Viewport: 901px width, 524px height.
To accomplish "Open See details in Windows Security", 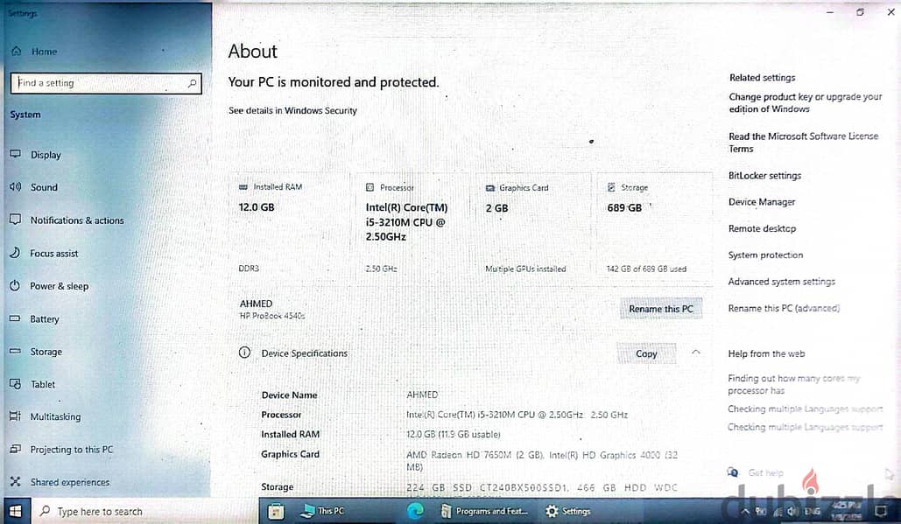I will (x=292, y=110).
